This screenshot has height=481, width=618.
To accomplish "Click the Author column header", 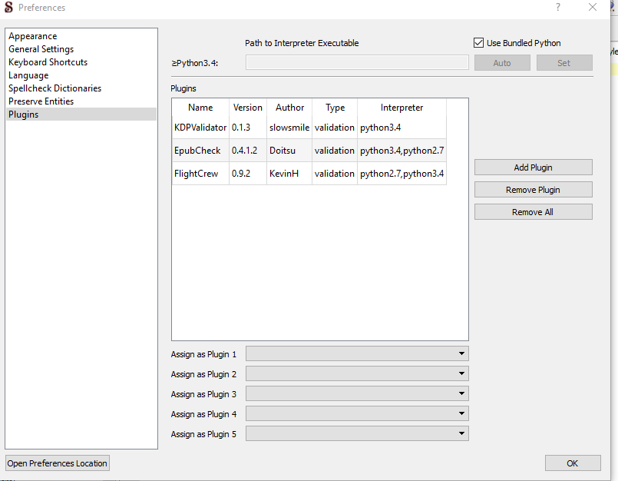I will (x=289, y=108).
